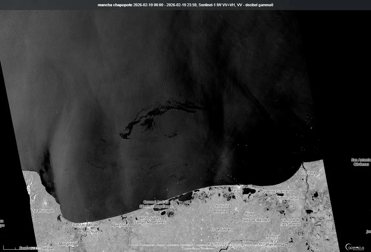This screenshot has height=252, width=371.
Task: Click the Coatzacoalcos city label
Action: click(84, 224)
